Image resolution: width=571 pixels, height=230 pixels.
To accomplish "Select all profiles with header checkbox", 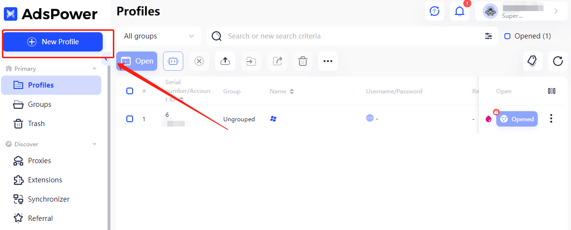I will (x=130, y=91).
